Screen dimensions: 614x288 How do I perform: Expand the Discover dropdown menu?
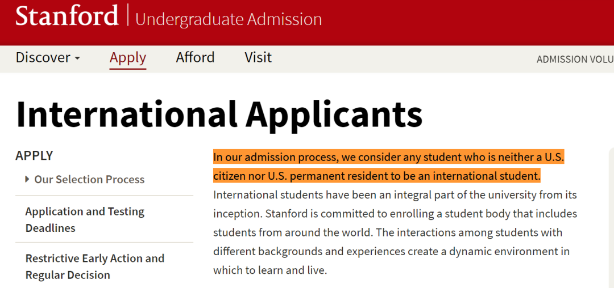tap(43, 58)
